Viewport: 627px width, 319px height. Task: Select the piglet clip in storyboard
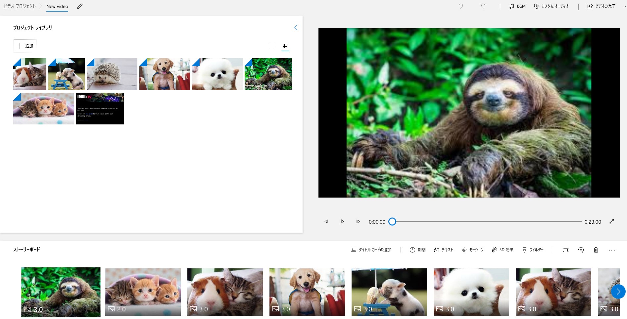point(389,292)
